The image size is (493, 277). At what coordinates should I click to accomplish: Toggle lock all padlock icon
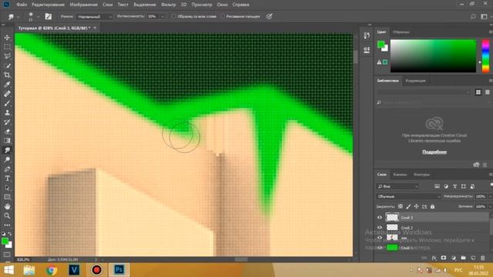(x=432, y=206)
